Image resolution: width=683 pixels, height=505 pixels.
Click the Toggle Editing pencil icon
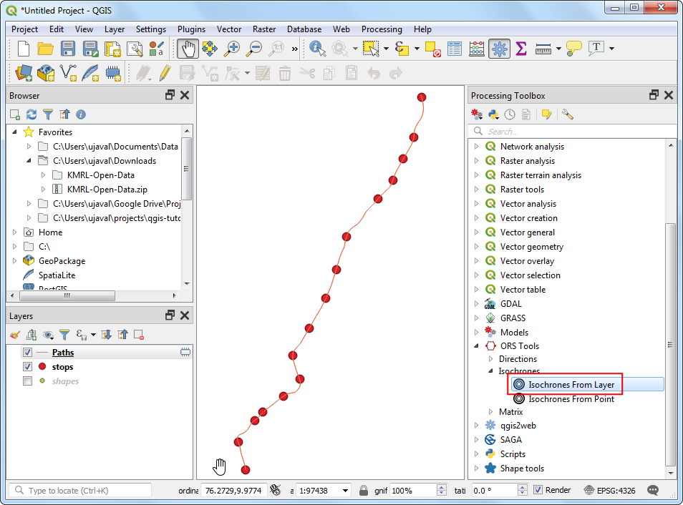(x=165, y=73)
